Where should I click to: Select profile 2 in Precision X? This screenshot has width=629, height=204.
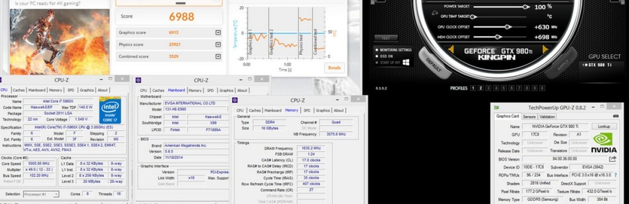pos(481,88)
